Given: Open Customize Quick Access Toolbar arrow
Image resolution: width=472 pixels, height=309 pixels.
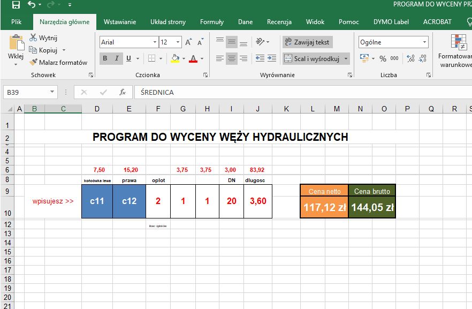Looking at the screenshot, I should (x=70, y=5).
